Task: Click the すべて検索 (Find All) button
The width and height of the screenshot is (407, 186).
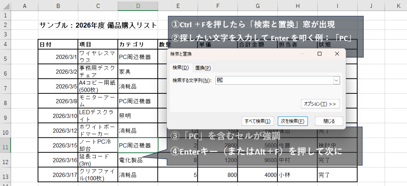Action: [x=258, y=121]
